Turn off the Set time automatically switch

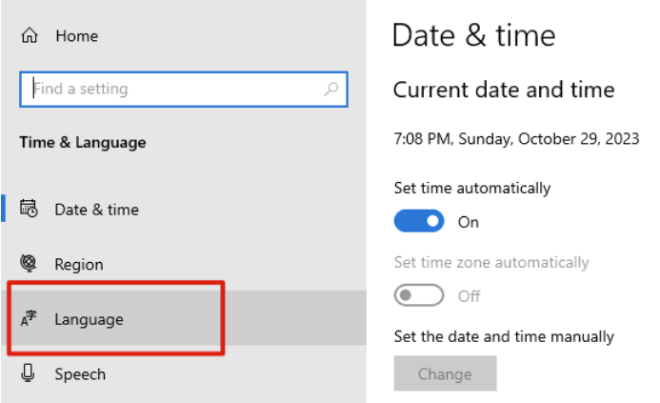point(419,221)
